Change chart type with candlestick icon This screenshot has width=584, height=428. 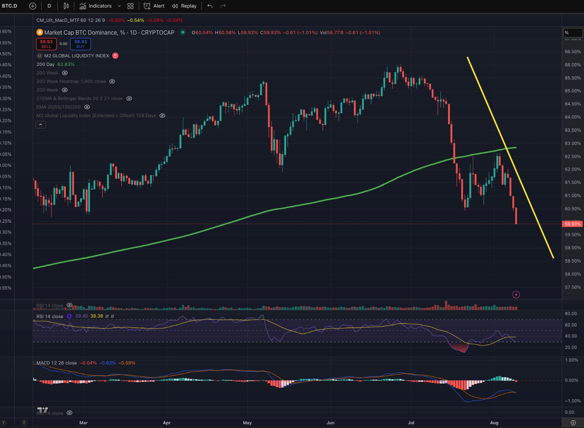[66, 6]
